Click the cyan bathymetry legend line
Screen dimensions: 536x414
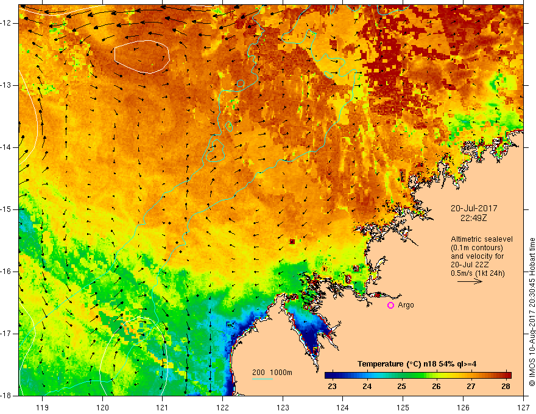263,379
